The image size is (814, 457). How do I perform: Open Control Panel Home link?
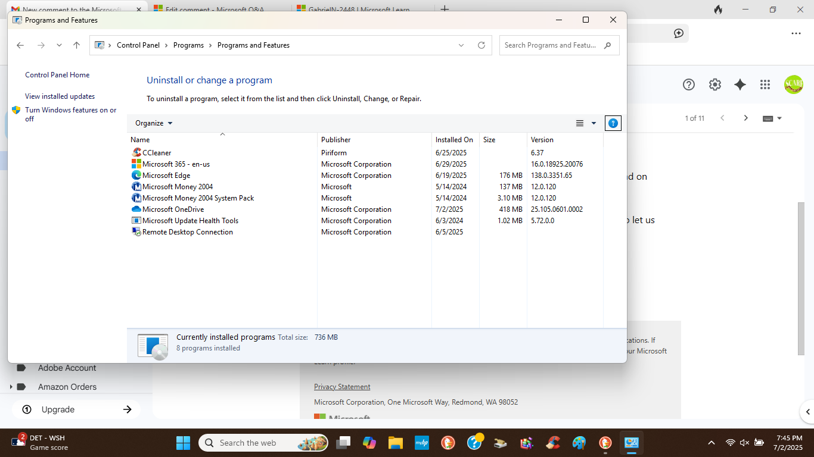tap(57, 75)
